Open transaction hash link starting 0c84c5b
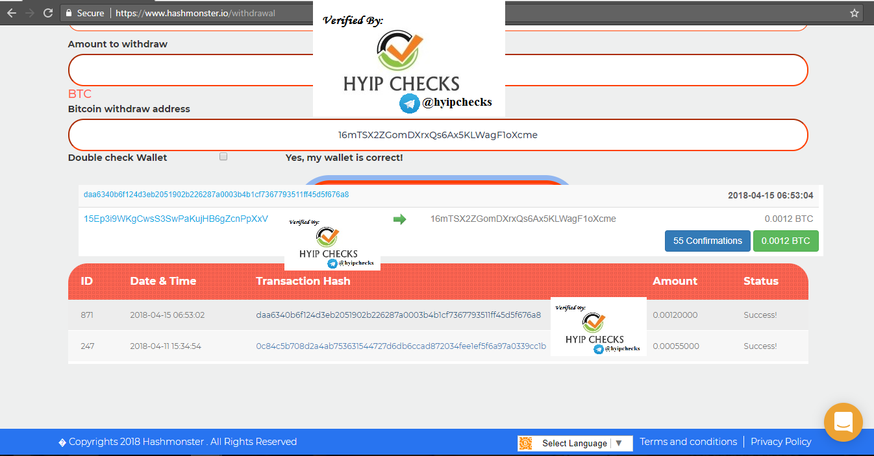Image resolution: width=874 pixels, height=456 pixels. pos(401,346)
